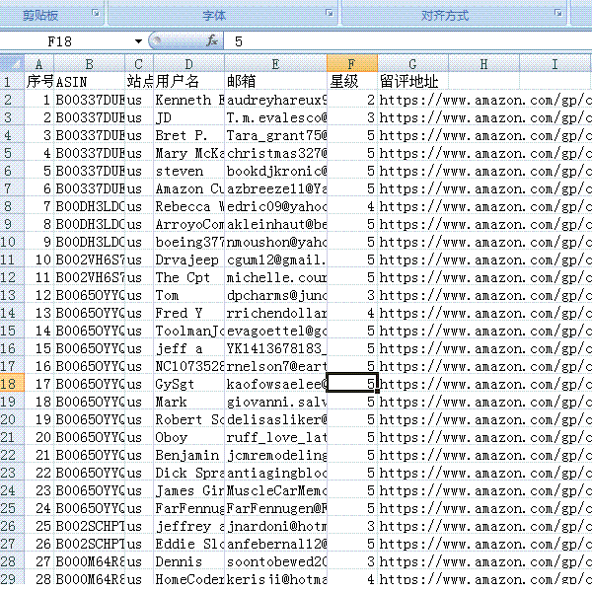
Task: Click the Fred Y username cell
Action: 189,313
